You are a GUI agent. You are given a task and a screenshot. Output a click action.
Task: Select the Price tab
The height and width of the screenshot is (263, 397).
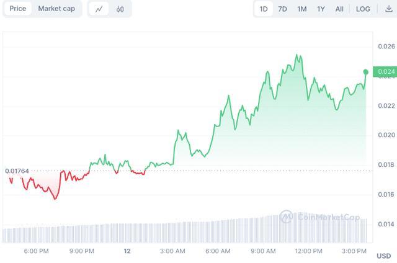pyautogui.click(x=18, y=9)
